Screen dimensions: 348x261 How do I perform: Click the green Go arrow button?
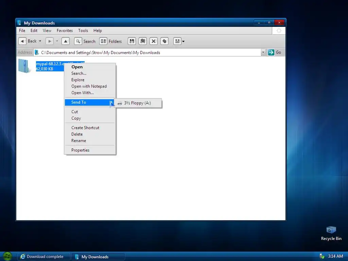(x=271, y=52)
